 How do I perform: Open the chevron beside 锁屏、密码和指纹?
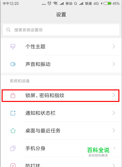[114, 95]
